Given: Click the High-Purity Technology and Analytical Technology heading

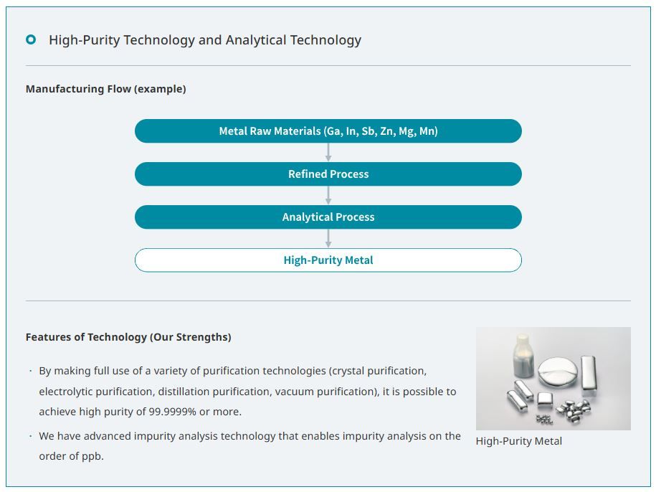Looking at the screenshot, I should (x=204, y=40).
